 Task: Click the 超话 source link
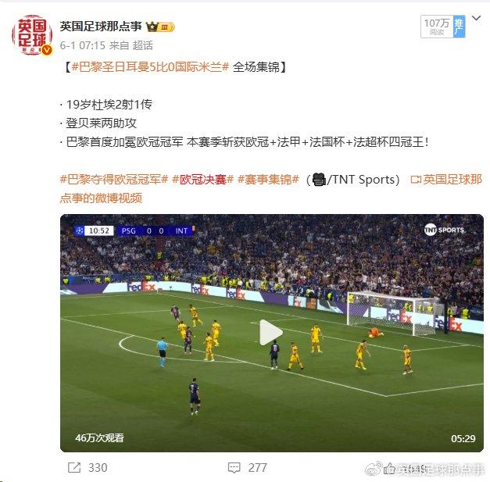pyautogui.click(x=142, y=45)
